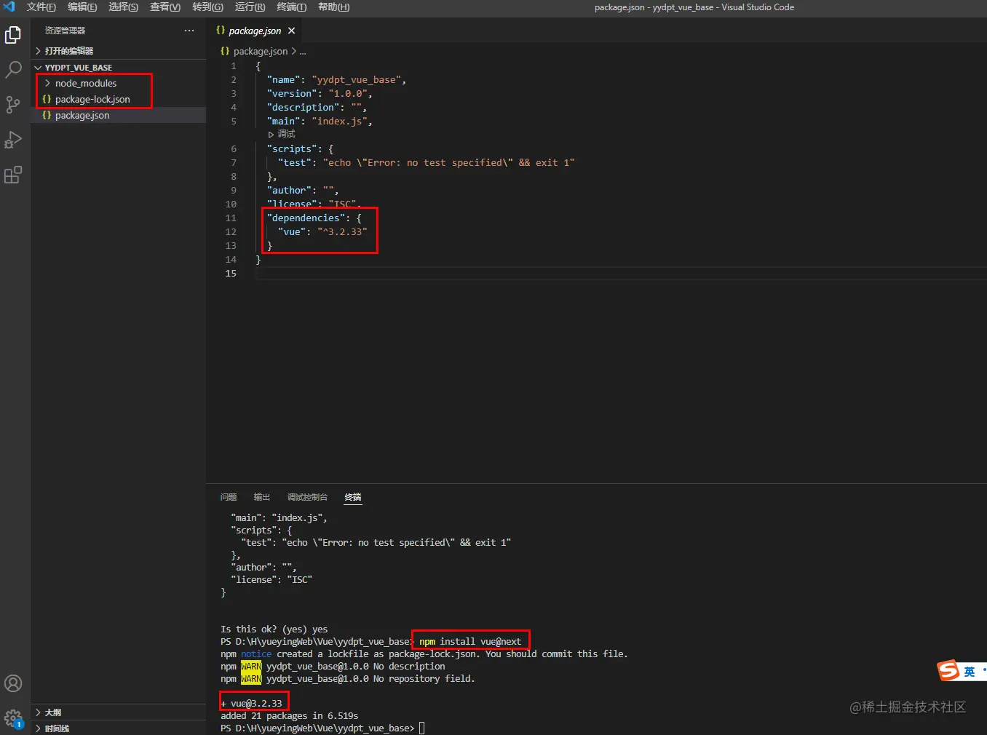Image resolution: width=987 pixels, height=735 pixels.
Task: Open the Run and Debug view
Action: pos(13,140)
